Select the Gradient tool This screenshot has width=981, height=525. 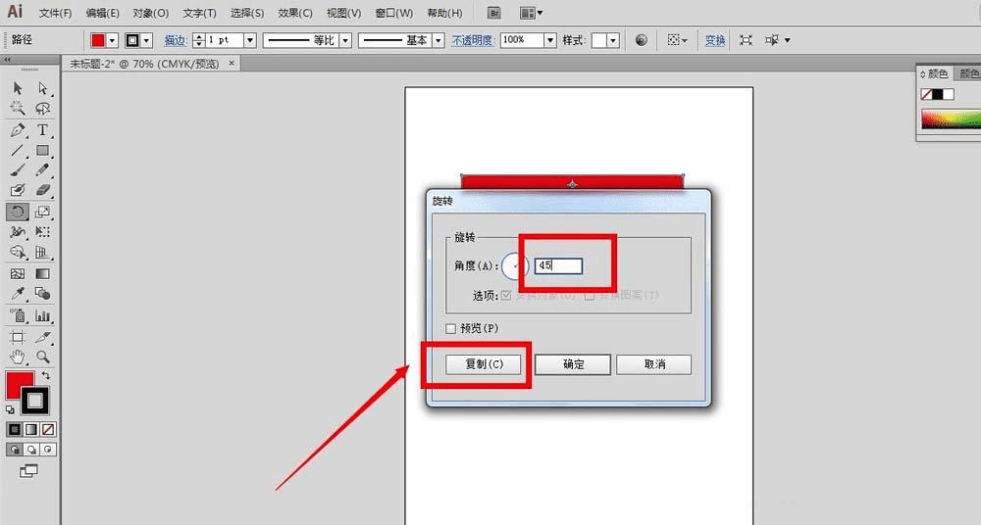click(42, 273)
